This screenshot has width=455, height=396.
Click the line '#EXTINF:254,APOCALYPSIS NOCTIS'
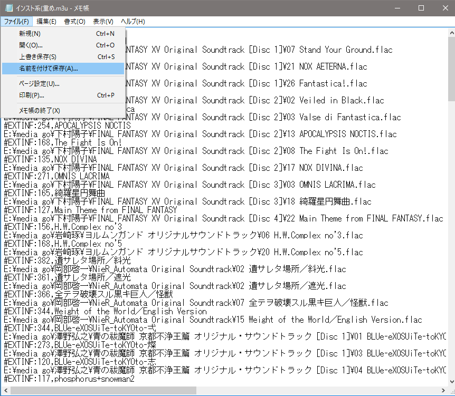click(x=68, y=126)
